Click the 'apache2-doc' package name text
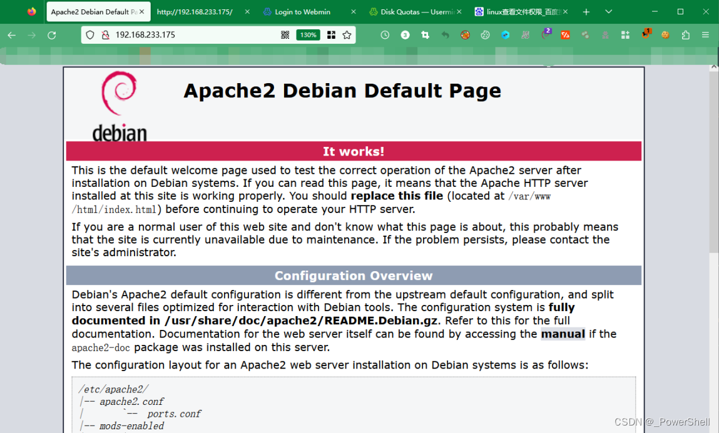 [101, 347]
